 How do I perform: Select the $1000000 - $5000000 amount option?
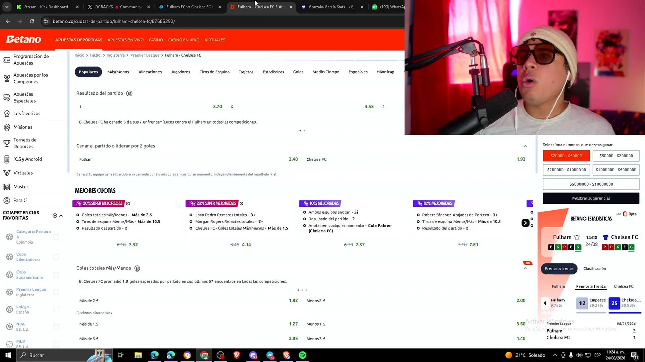point(616,170)
